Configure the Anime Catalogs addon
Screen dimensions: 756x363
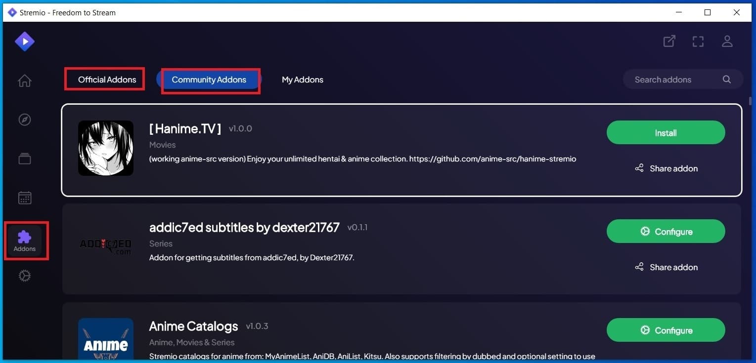pyautogui.click(x=666, y=330)
